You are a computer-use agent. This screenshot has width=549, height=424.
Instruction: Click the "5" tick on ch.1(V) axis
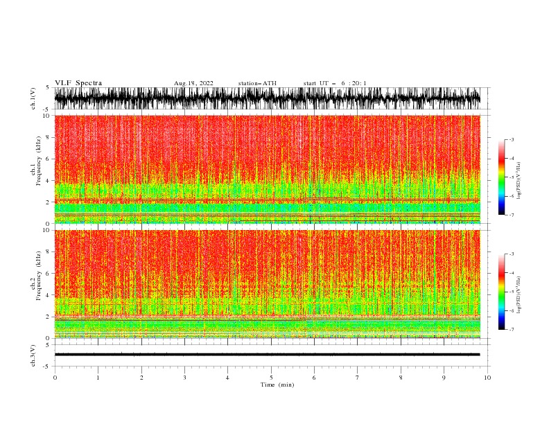tap(48, 87)
